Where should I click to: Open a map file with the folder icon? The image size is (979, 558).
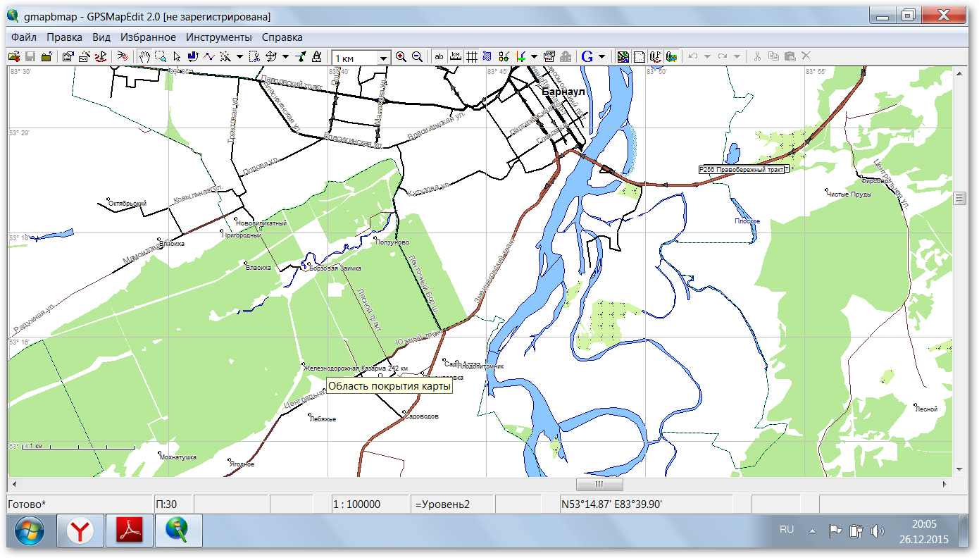(14, 56)
